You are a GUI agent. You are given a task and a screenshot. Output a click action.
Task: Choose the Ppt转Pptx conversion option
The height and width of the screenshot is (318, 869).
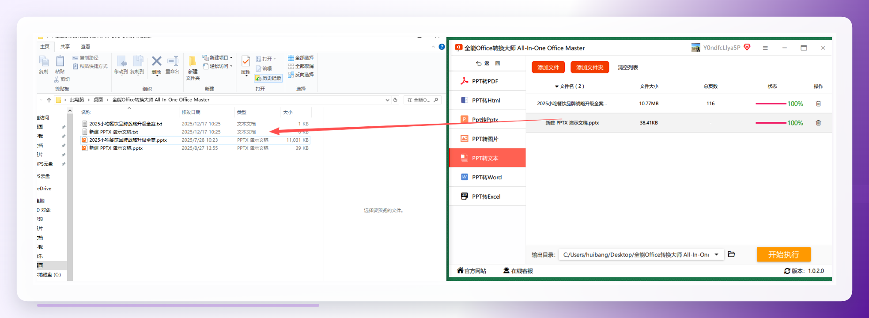(x=487, y=120)
